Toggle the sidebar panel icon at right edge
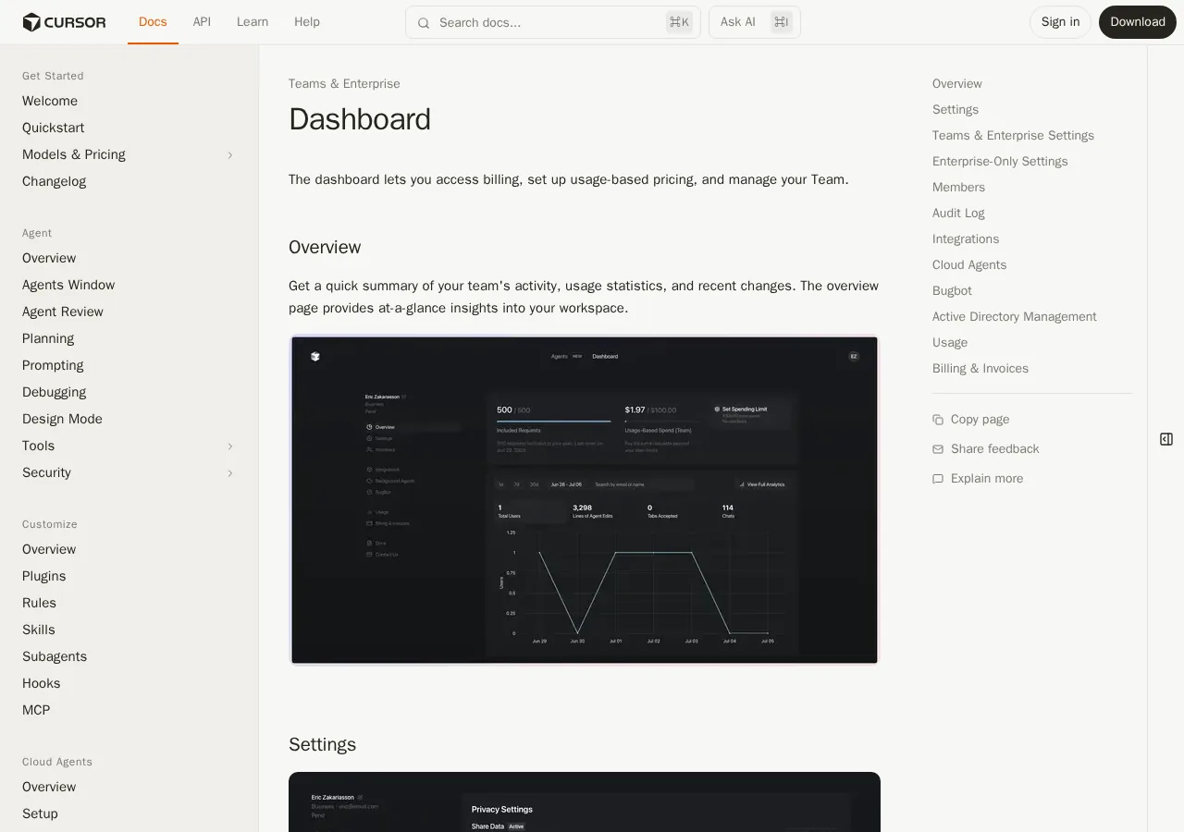1184x832 pixels. coord(1166,439)
